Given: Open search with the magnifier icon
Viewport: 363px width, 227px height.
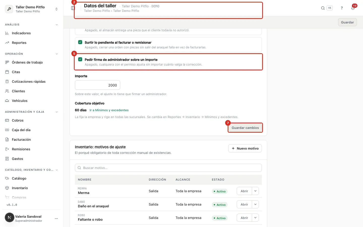Looking at the screenshot, I should pyautogui.click(x=323, y=8).
